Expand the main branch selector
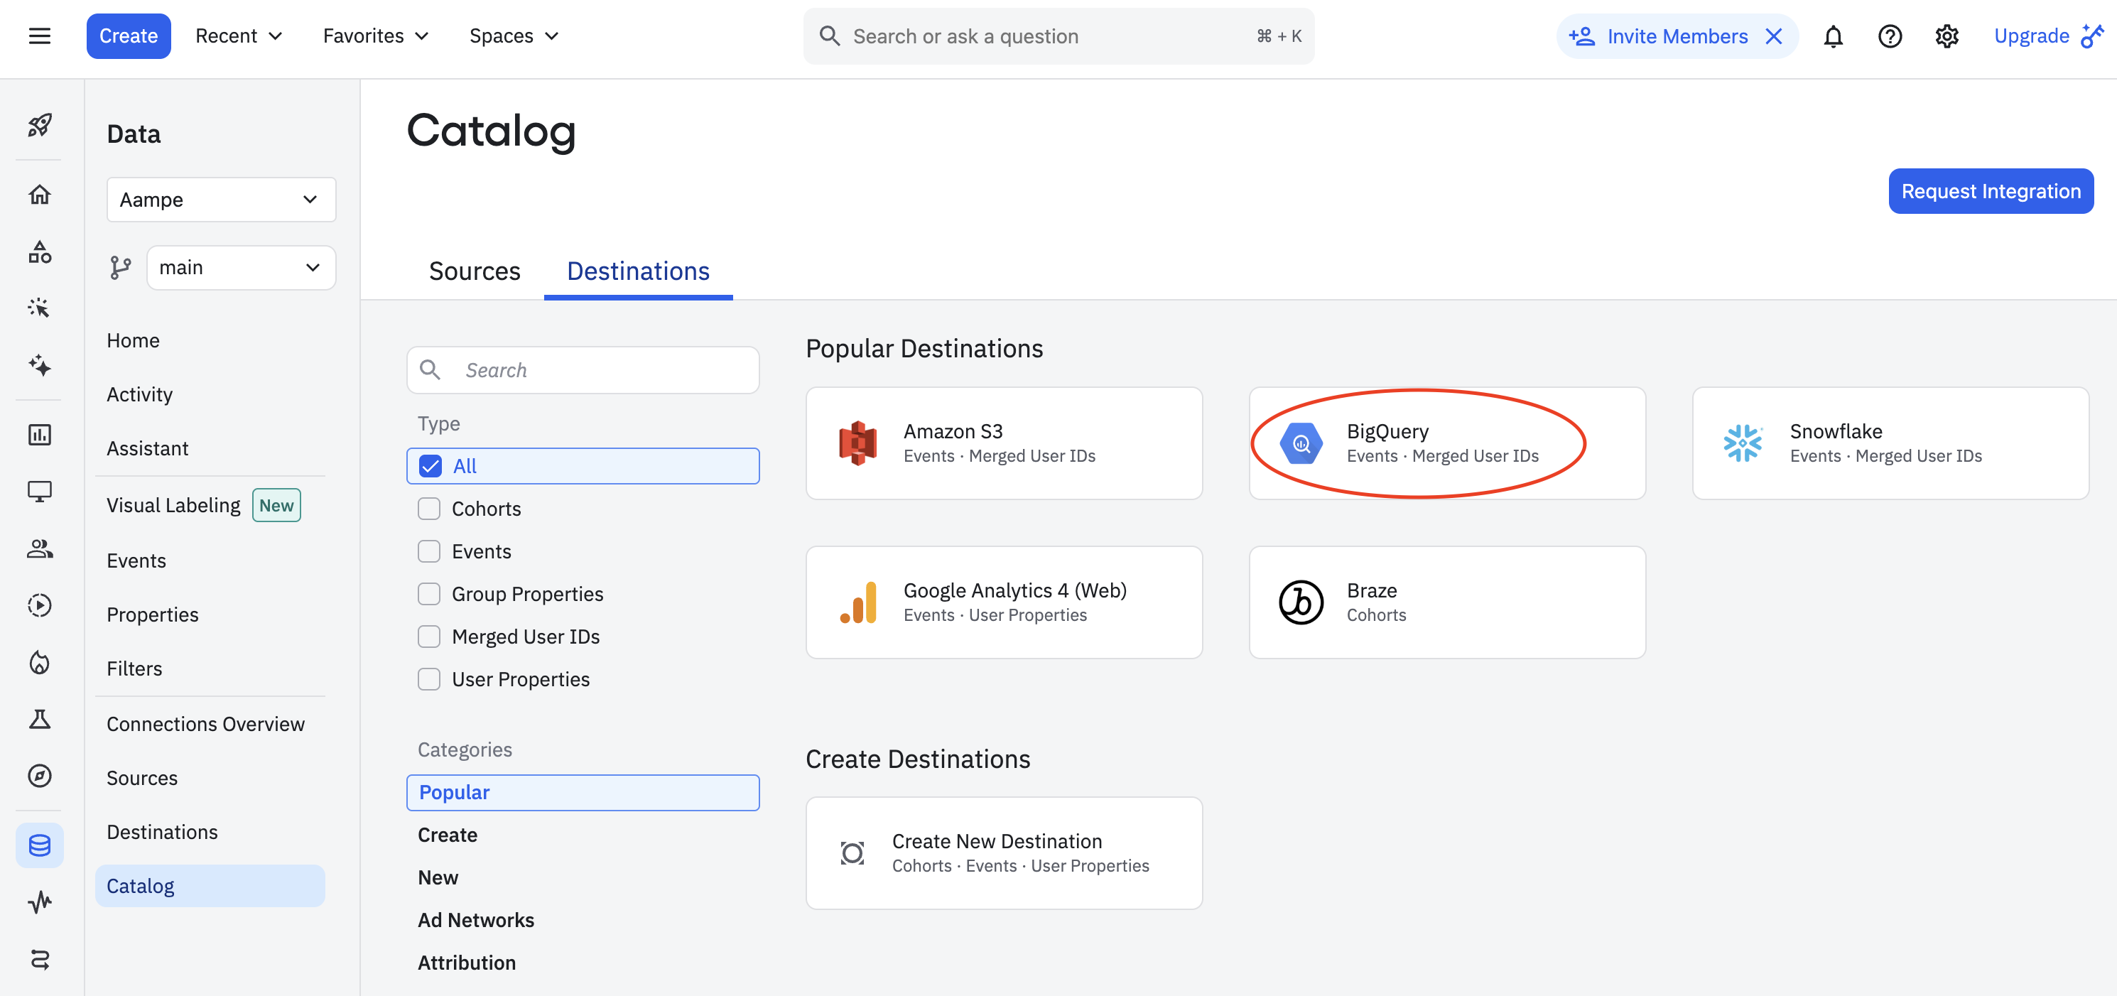The width and height of the screenshot is (2117, 996). pyautogui.click(x=241, y=267)
